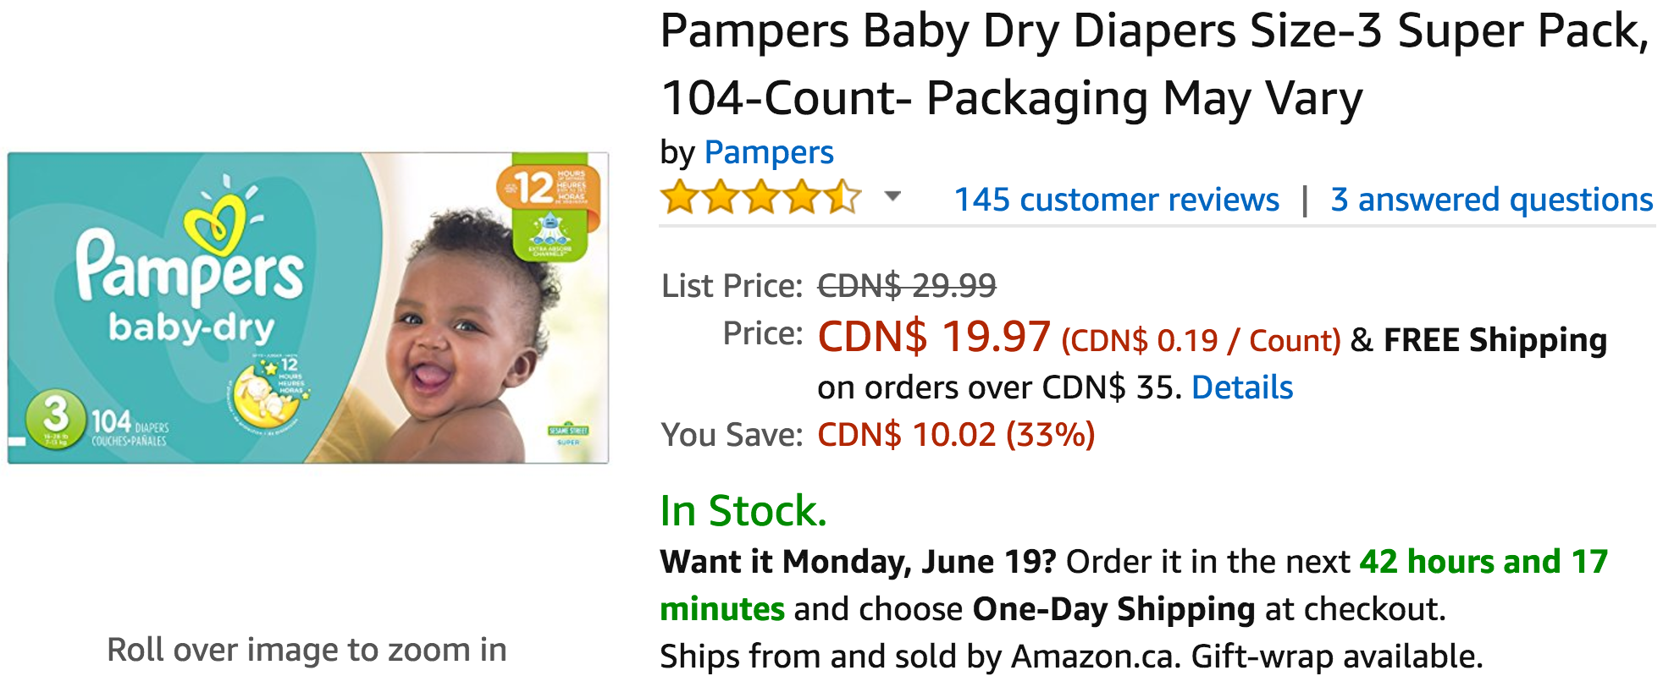The image size is (1663, 687).
Task: Click the Pampers diaper box product image
Action: click(308, 308)
